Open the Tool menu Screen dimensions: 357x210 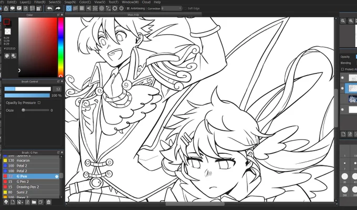click(x=113, y=2)
